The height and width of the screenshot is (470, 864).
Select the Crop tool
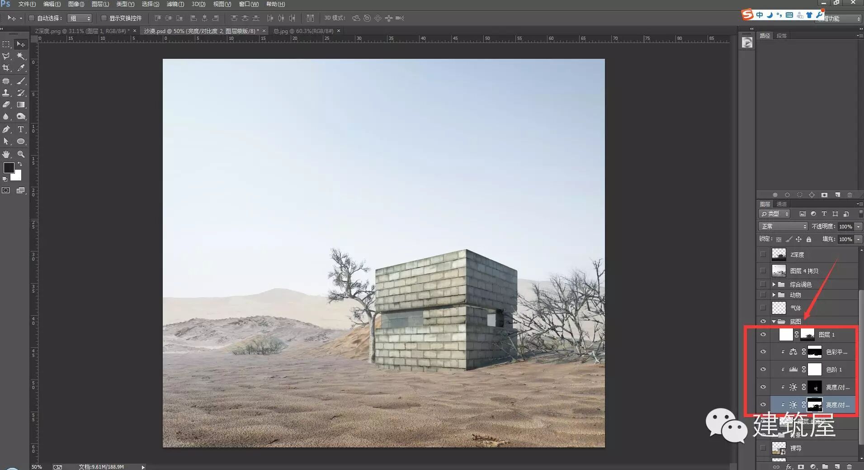(6, 68)
